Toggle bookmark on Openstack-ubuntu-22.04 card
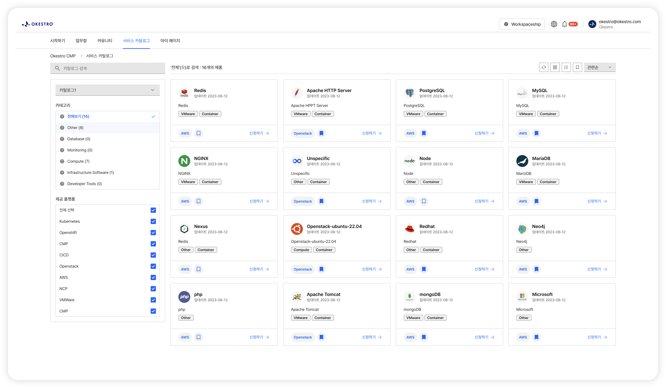 click(321, 269)
